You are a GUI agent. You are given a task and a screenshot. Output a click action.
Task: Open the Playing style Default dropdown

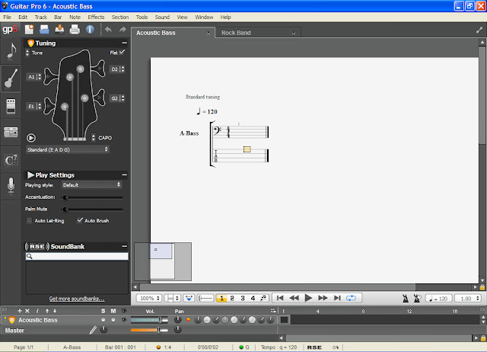[91, 184]
